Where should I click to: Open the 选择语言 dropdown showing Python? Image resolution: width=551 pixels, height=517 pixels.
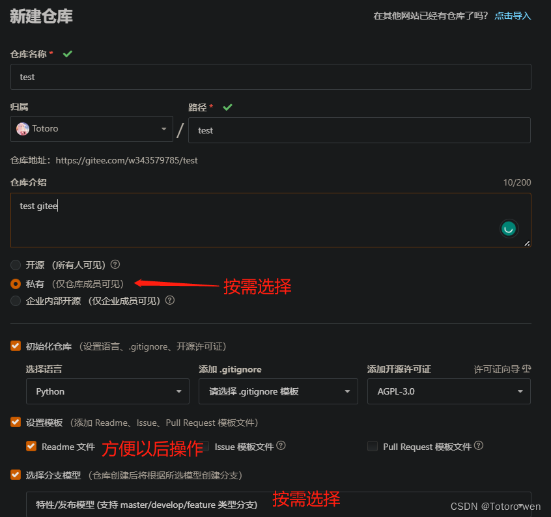107,391
